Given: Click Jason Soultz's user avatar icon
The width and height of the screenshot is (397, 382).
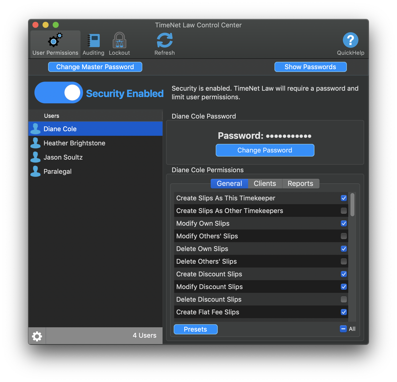Looking at the screenshot, I should click(x=35, y=157).
